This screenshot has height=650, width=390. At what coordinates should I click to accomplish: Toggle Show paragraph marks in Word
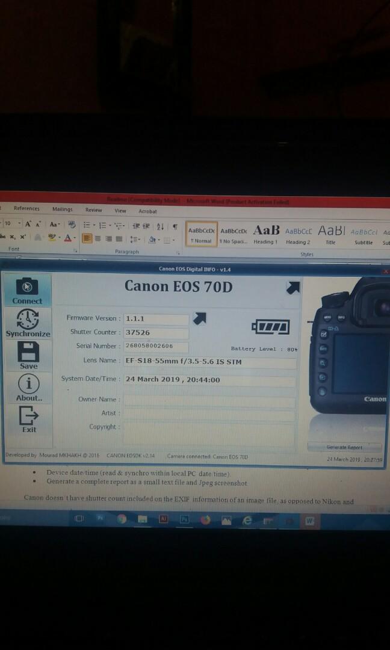pyautogui.click(x=175, y=226)
